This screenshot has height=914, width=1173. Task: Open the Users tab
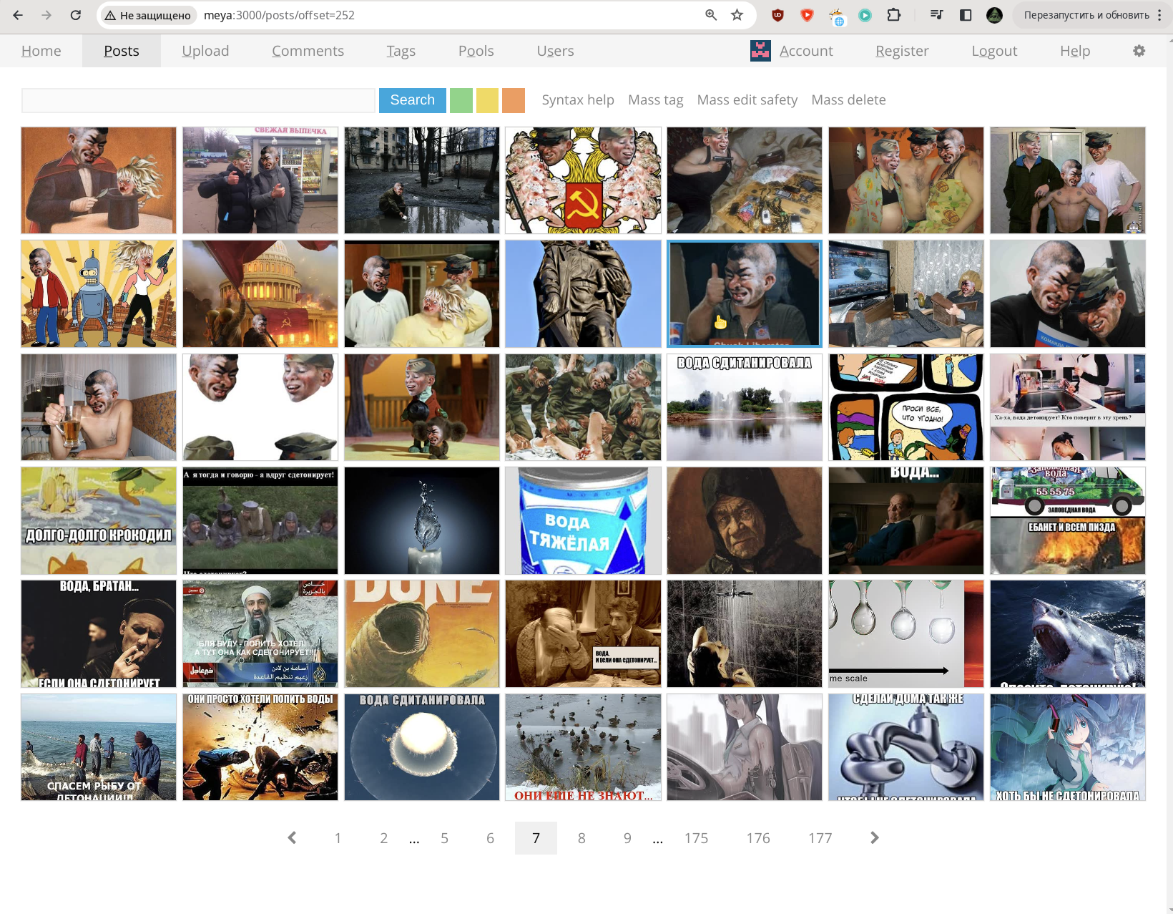coord(556,51)
